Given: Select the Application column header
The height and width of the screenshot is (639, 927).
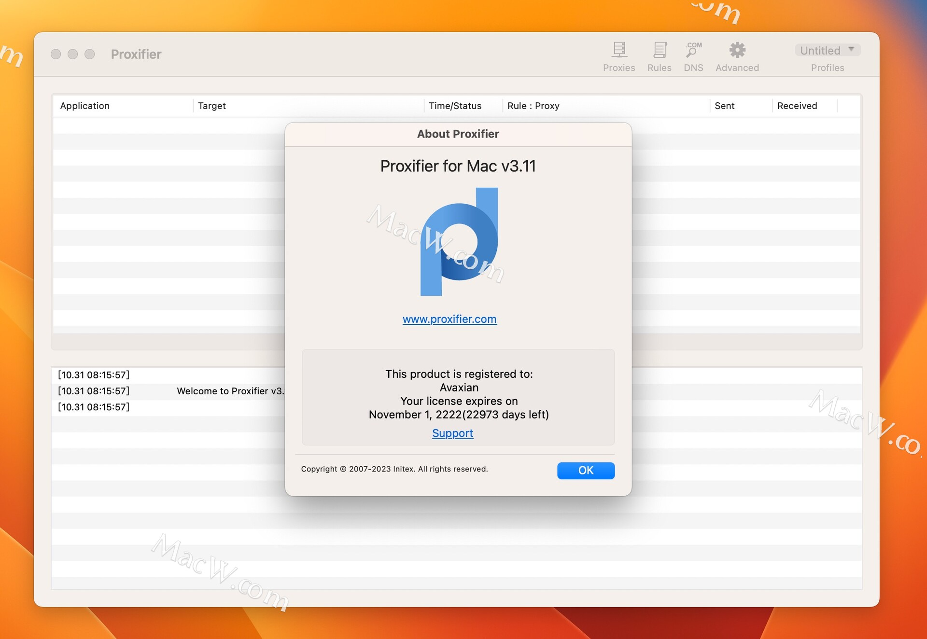Looking at the screenshot, I should 84,105.
